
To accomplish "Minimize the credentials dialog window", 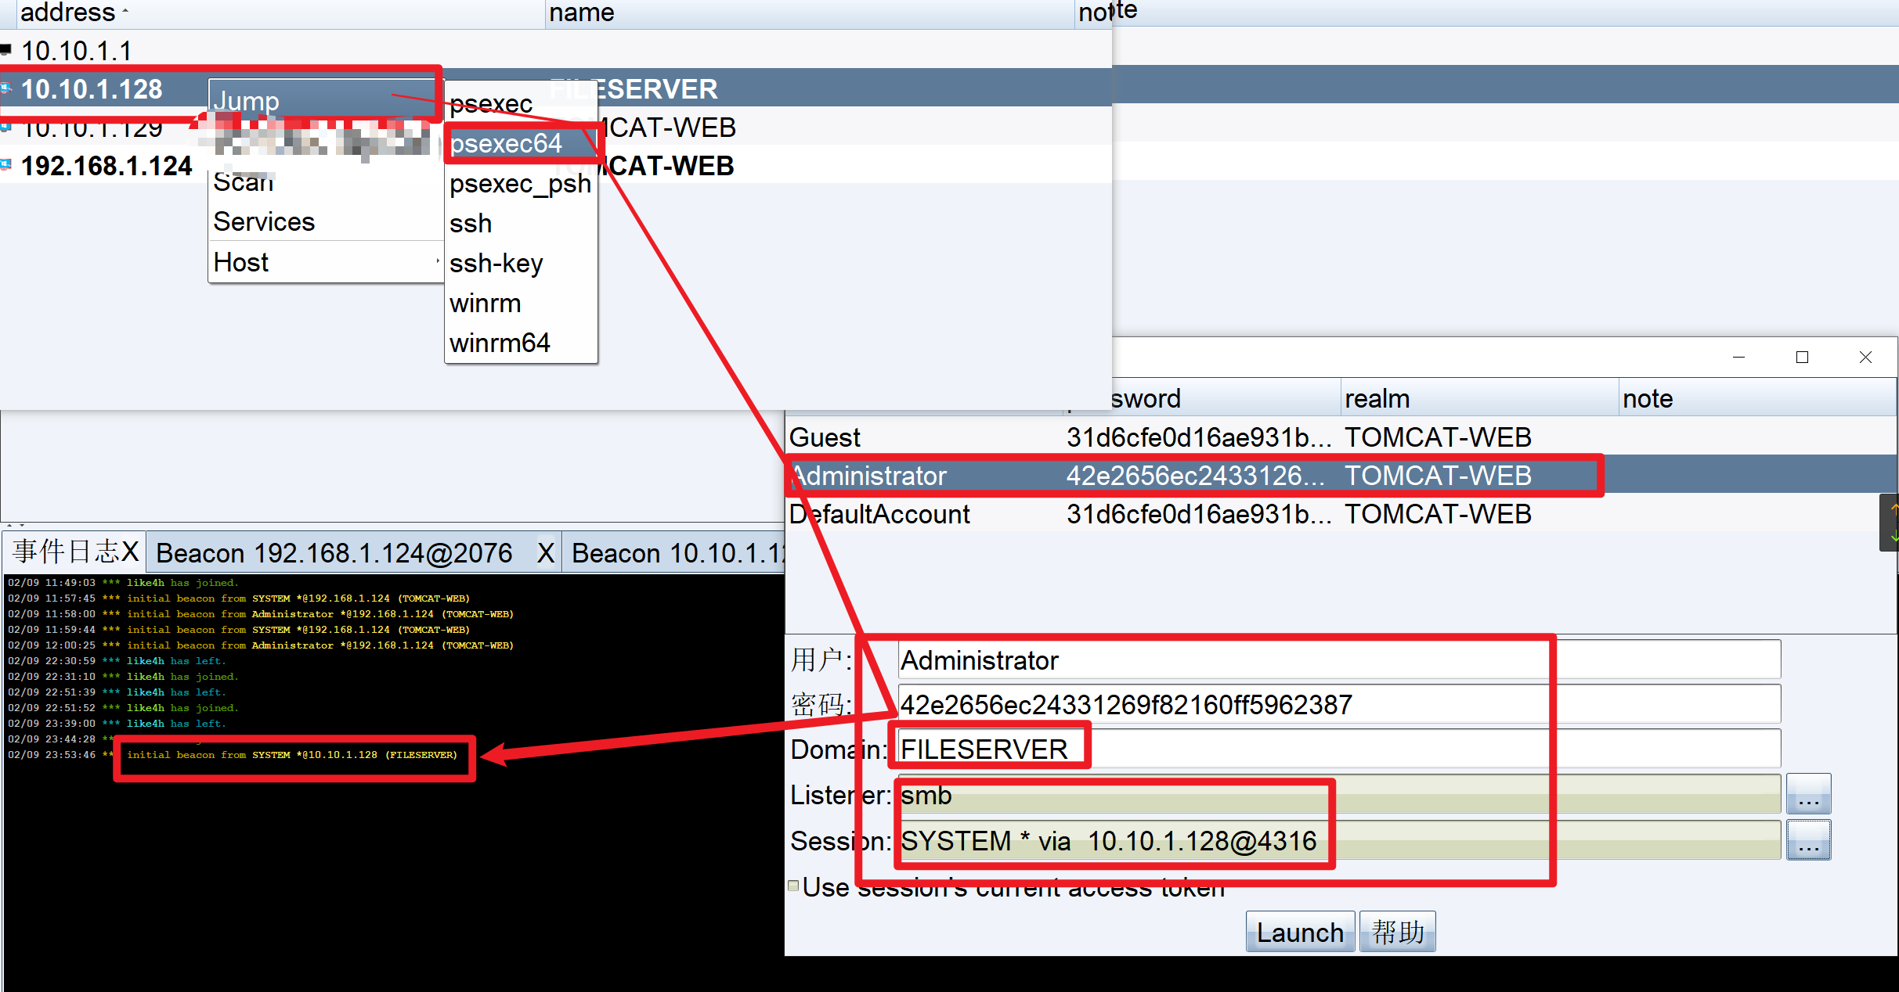I will coord(1738,358).
